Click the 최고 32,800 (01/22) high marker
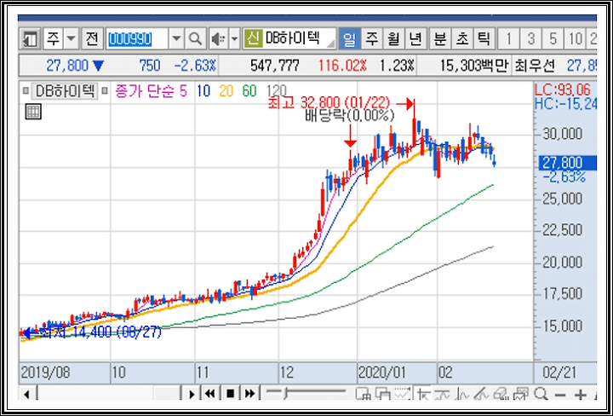The height and width of the screenshot is (416, 613). pyautogui.click(x=329, y=103)
